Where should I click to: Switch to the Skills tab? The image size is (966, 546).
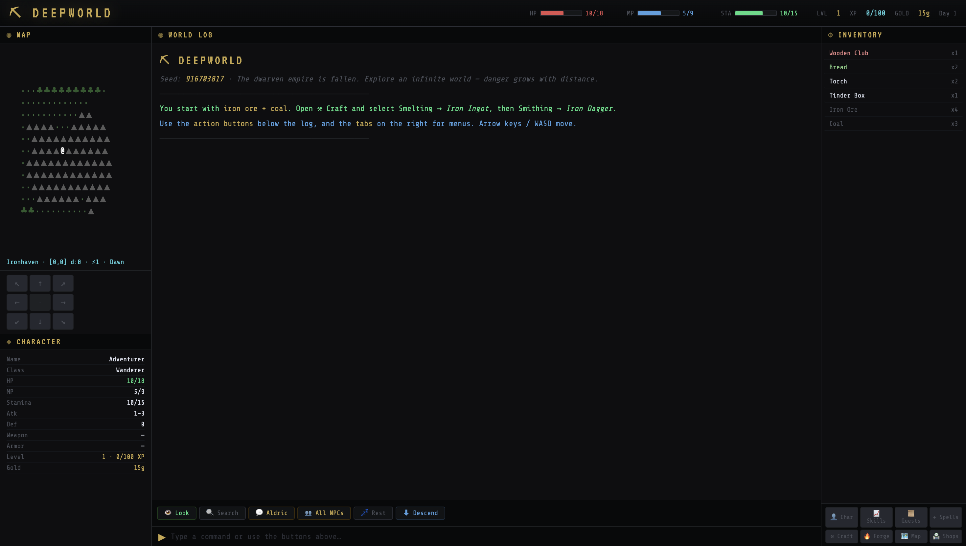[876, 517]
